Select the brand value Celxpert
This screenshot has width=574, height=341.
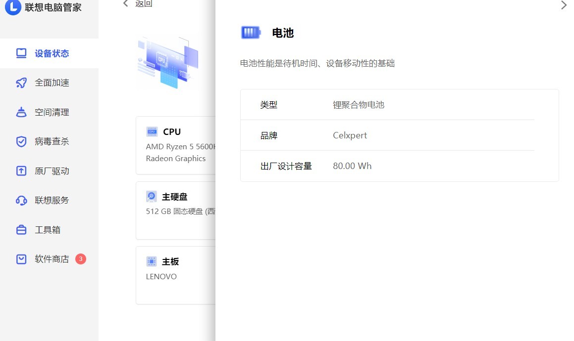pos(350,135)
